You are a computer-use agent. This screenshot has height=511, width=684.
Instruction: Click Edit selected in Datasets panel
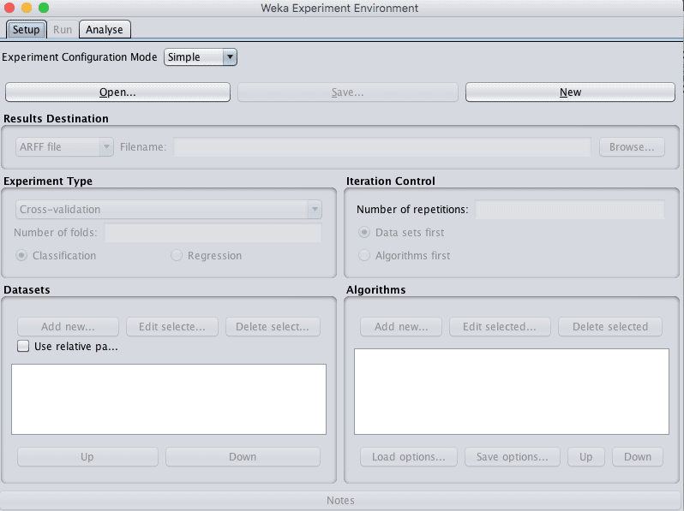click(172, 327)
